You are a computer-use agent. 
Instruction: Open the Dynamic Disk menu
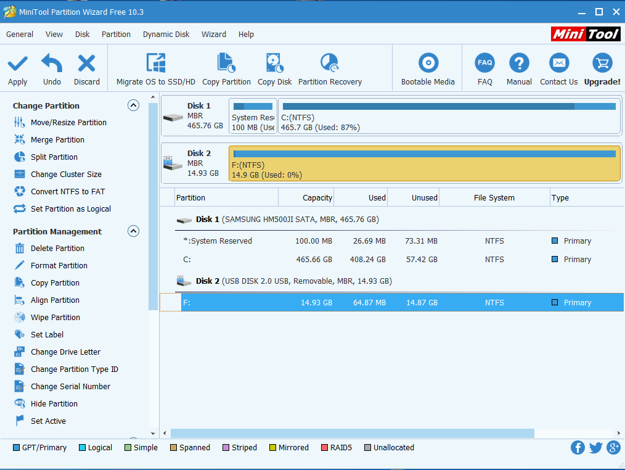point(166,35)
